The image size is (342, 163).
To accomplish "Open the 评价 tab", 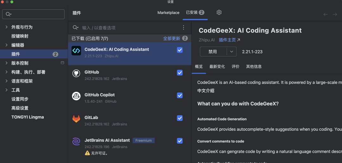I will 236,66.
